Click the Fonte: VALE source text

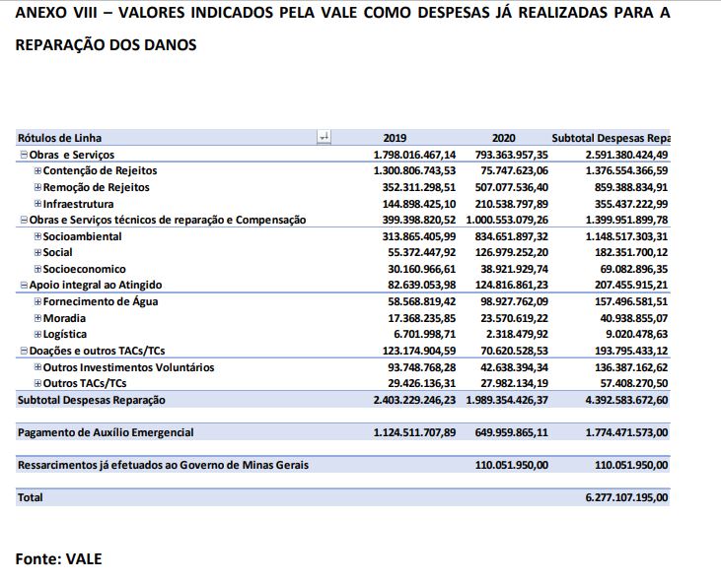[58, 559]
